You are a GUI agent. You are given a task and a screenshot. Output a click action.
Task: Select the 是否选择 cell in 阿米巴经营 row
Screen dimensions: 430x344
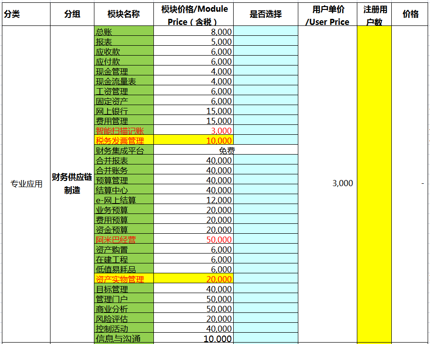tap(265, 239)
